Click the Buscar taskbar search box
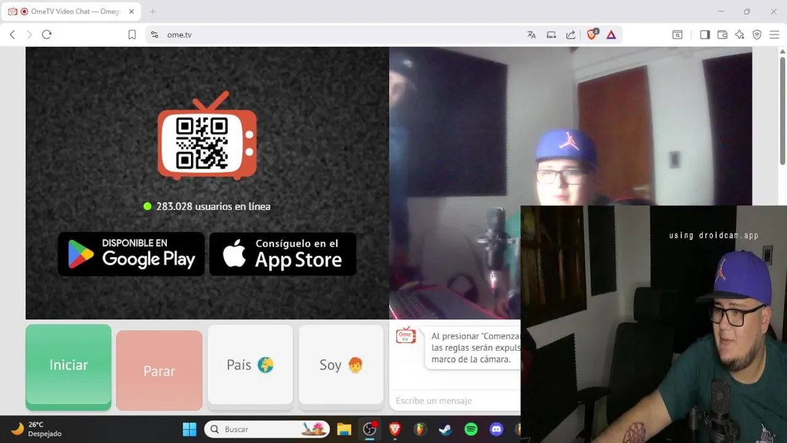Image resolution: width=787 pixels, height=443 pixels. click(x=267, y=429)
